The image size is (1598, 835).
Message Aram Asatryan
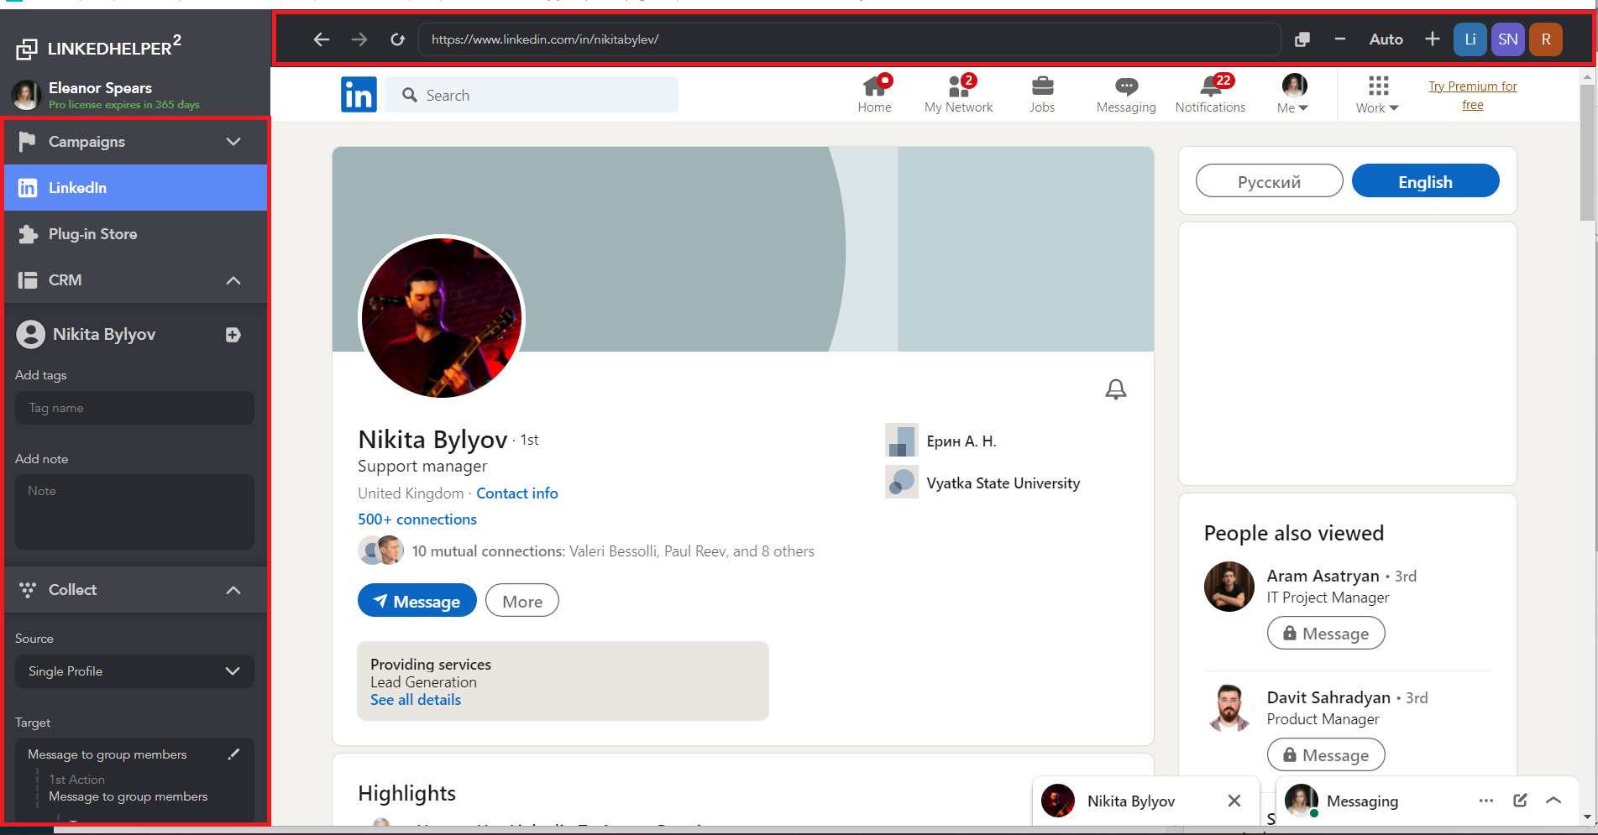pyautogui.click(x=1326, y=633)
